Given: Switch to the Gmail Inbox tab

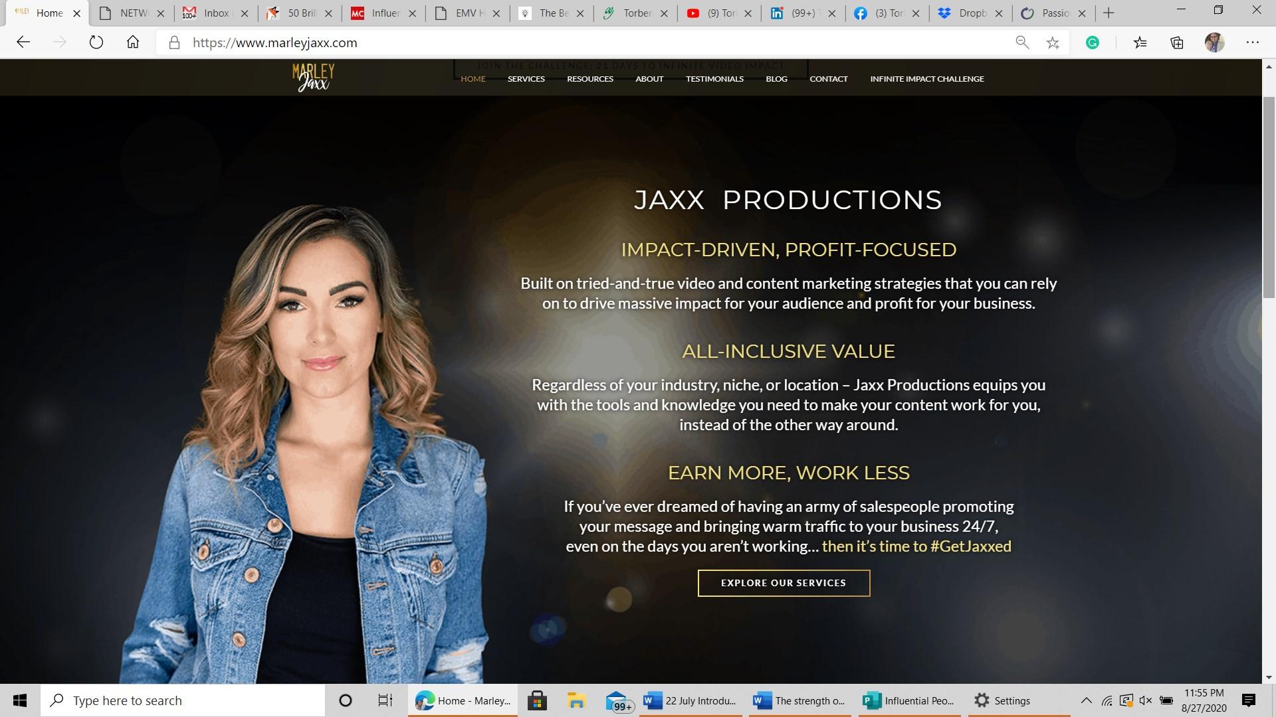Looking at the screenshot, I should 215,13.
